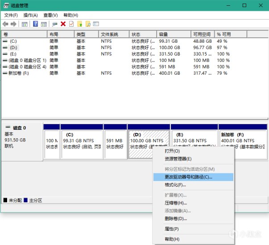This screenshot has width=269, height=245.
Task: Click the 96.77 GB free space cell
Action: tap(203, 48)
